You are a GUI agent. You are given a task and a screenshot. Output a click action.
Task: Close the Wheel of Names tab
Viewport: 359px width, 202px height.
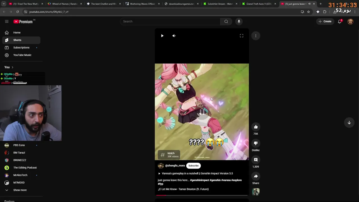coord(81,4)
